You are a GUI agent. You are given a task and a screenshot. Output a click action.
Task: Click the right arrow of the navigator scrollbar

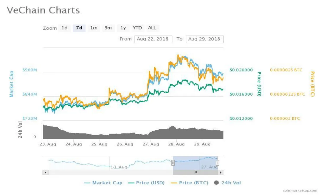[x=221, y=172]
